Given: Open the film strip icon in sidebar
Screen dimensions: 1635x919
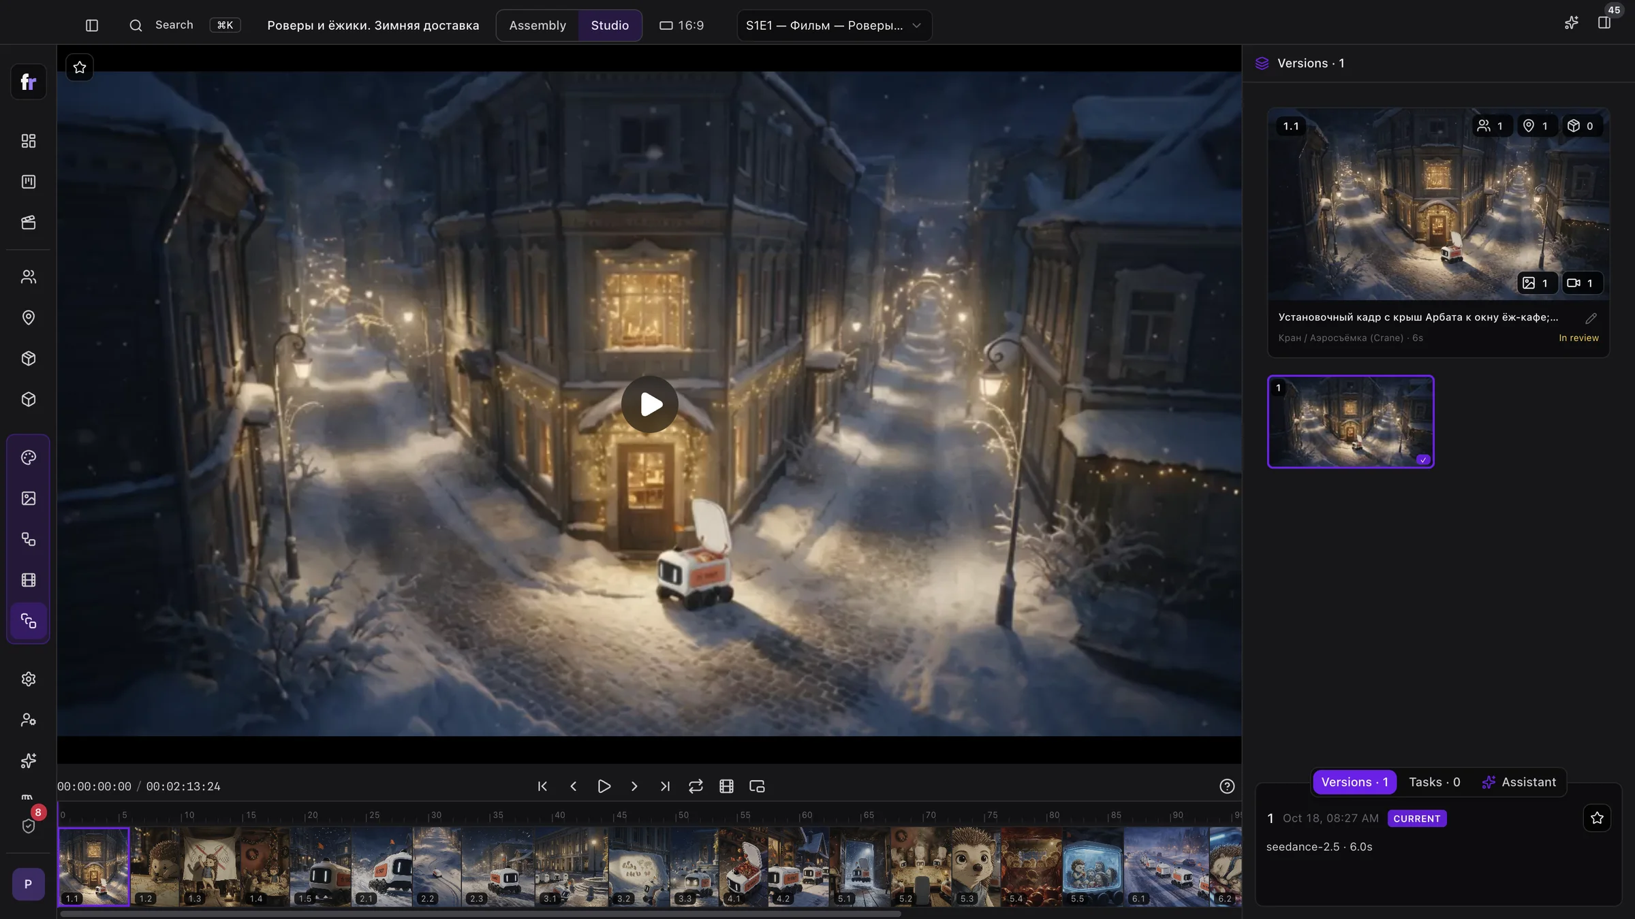Looking at the screenshot, I should click(x=29, y=580).
